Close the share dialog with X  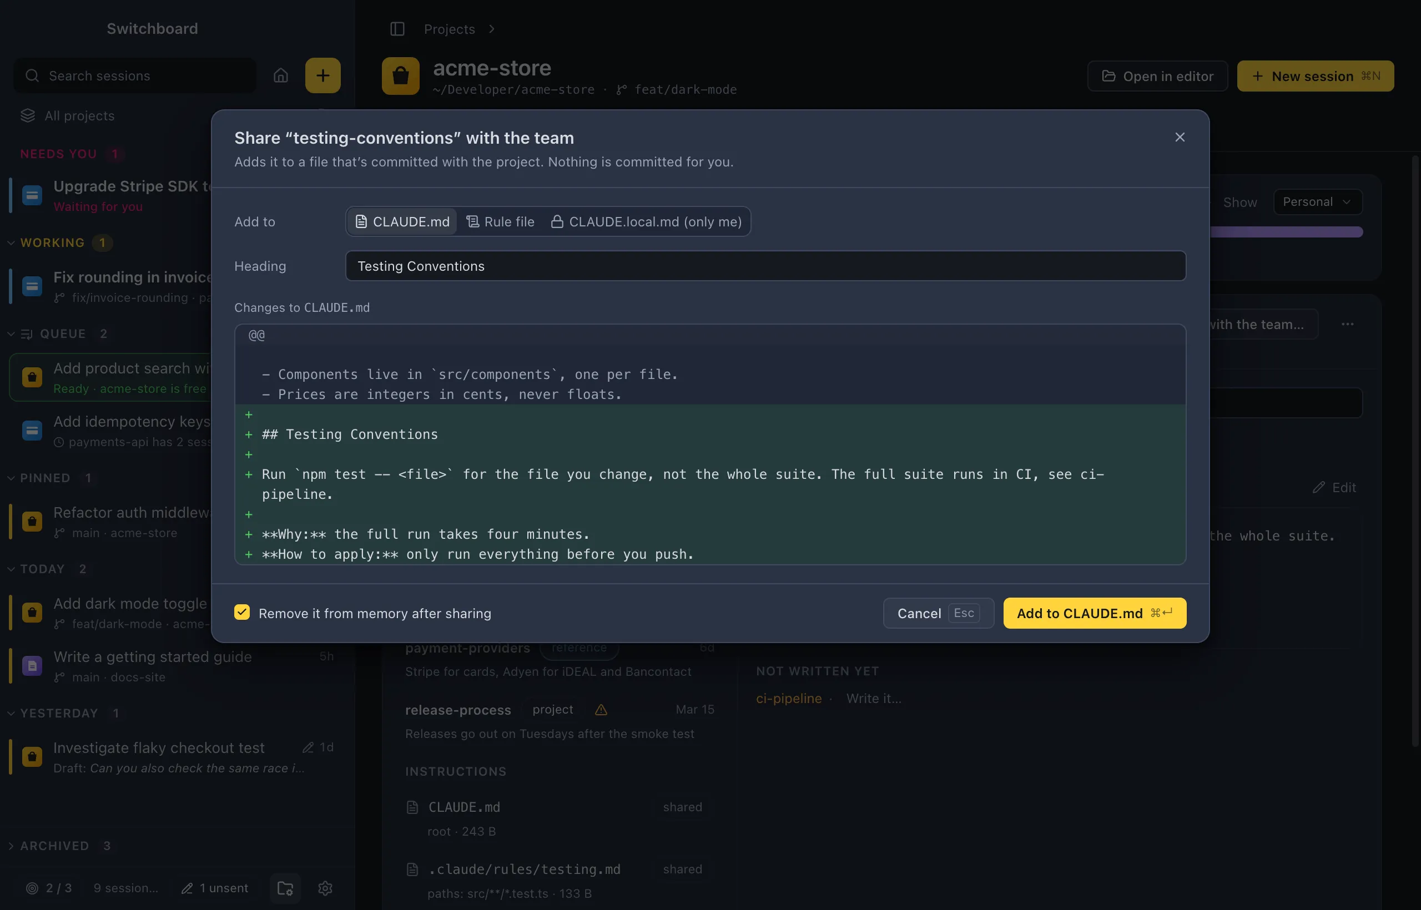coord(1180,137)
